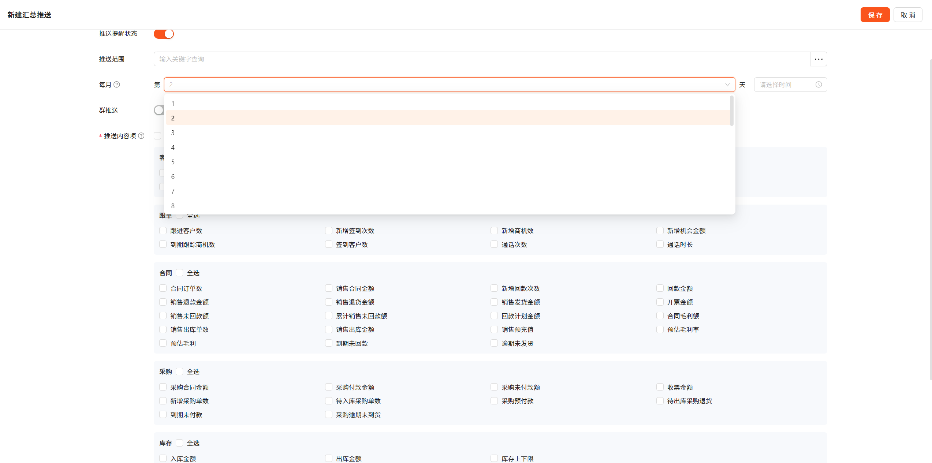Click the help icon beside 推送内容项
The width and height of the screenshot is (932, 463).
tap(141, 136)
